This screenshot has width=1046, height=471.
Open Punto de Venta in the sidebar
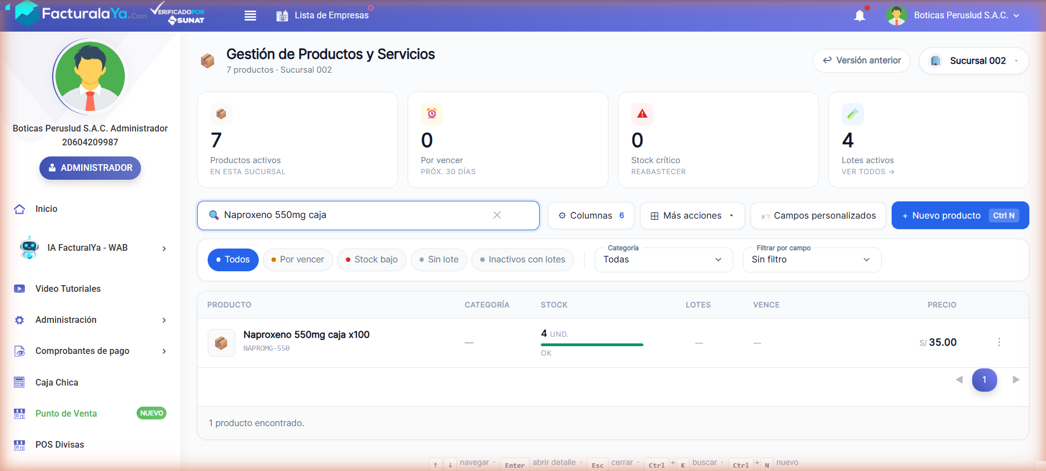pos(66,413)
